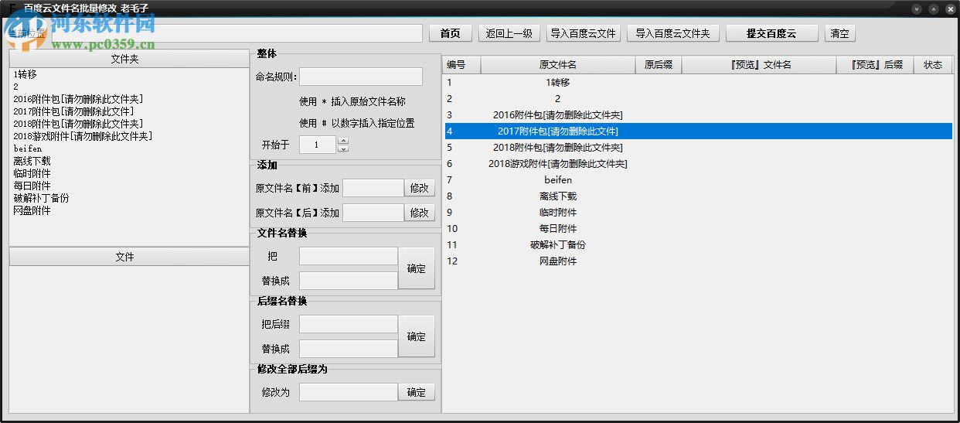Click the 开始于 number field
This screenshot has width=960, height=423.
[x=318, y=145]
